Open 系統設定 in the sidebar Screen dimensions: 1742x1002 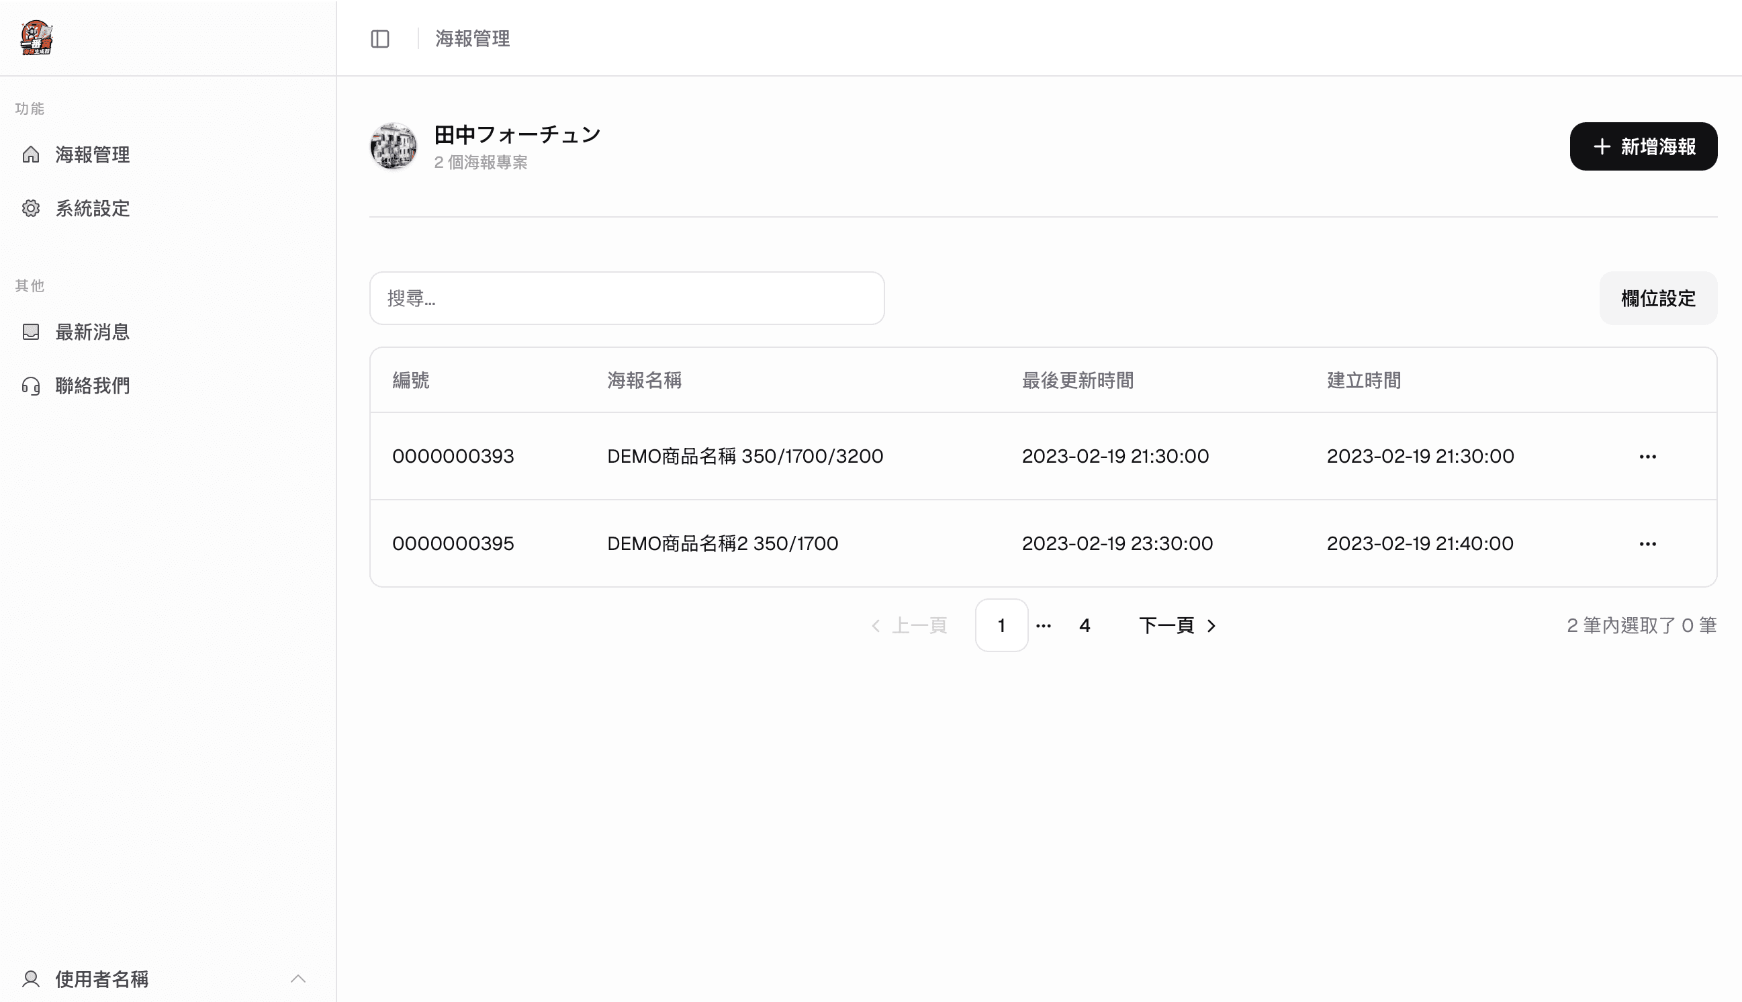[x=168, y=208]
